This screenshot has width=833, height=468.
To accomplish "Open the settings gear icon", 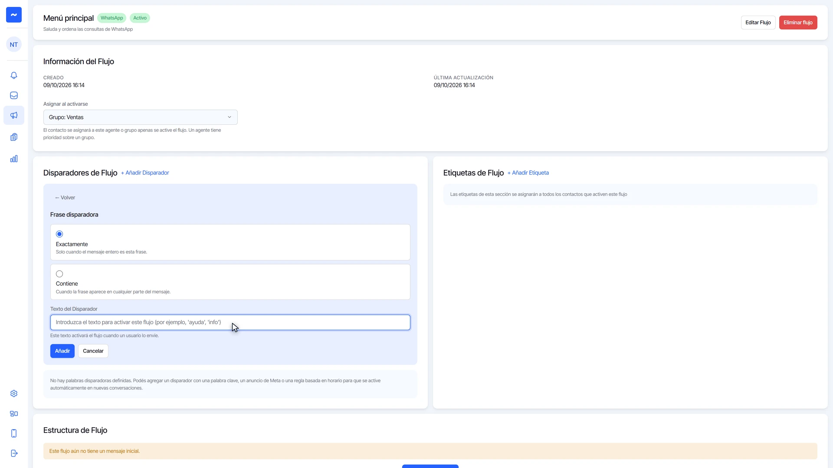I will pos(14,393).
